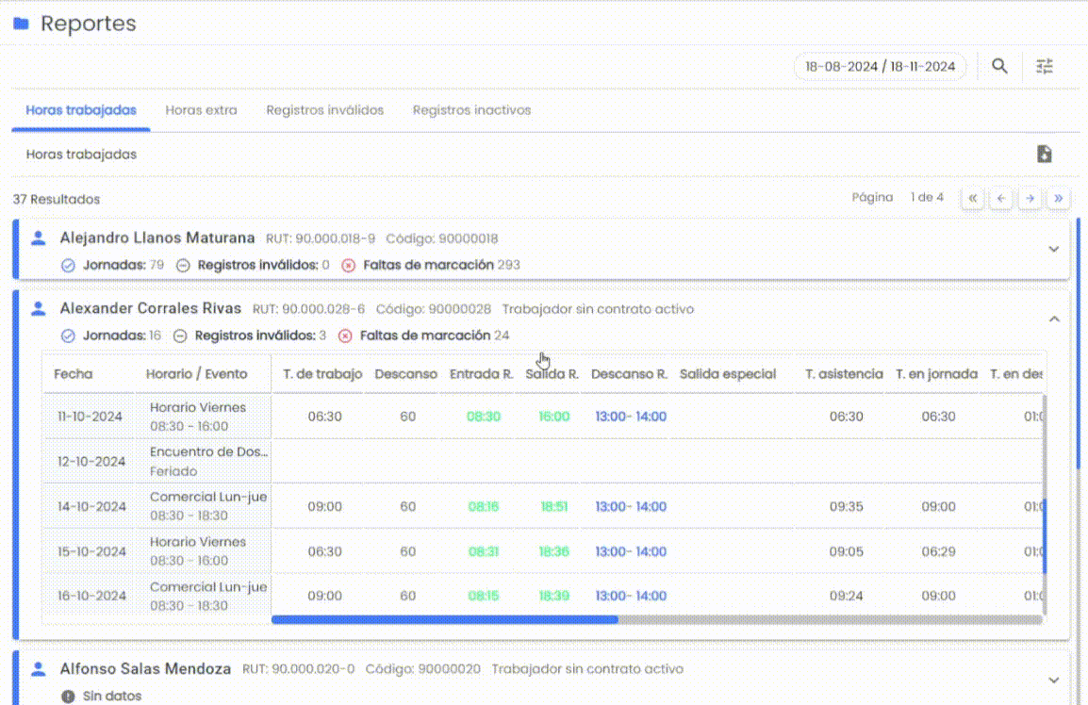Open the Registros inválidos tab
This screenshot has width=1088, height=705.
(324, 110)
